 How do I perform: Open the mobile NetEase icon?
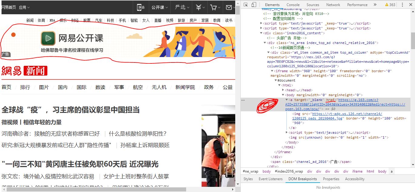pyautogui.click(x=141, y=7)
